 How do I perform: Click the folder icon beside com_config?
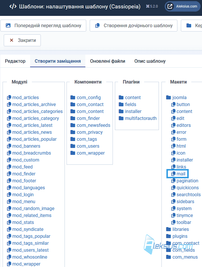[73, 97]
